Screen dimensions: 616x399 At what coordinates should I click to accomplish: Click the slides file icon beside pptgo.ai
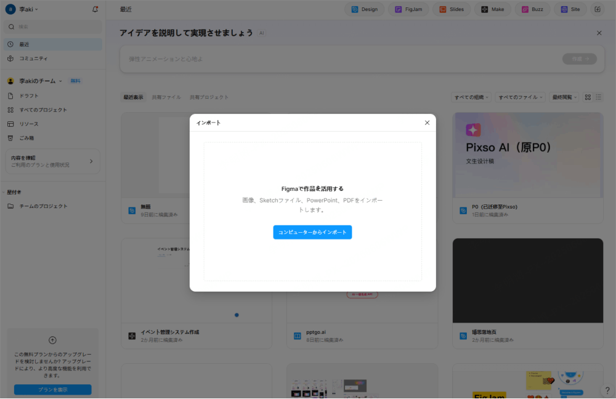(298, 336)
